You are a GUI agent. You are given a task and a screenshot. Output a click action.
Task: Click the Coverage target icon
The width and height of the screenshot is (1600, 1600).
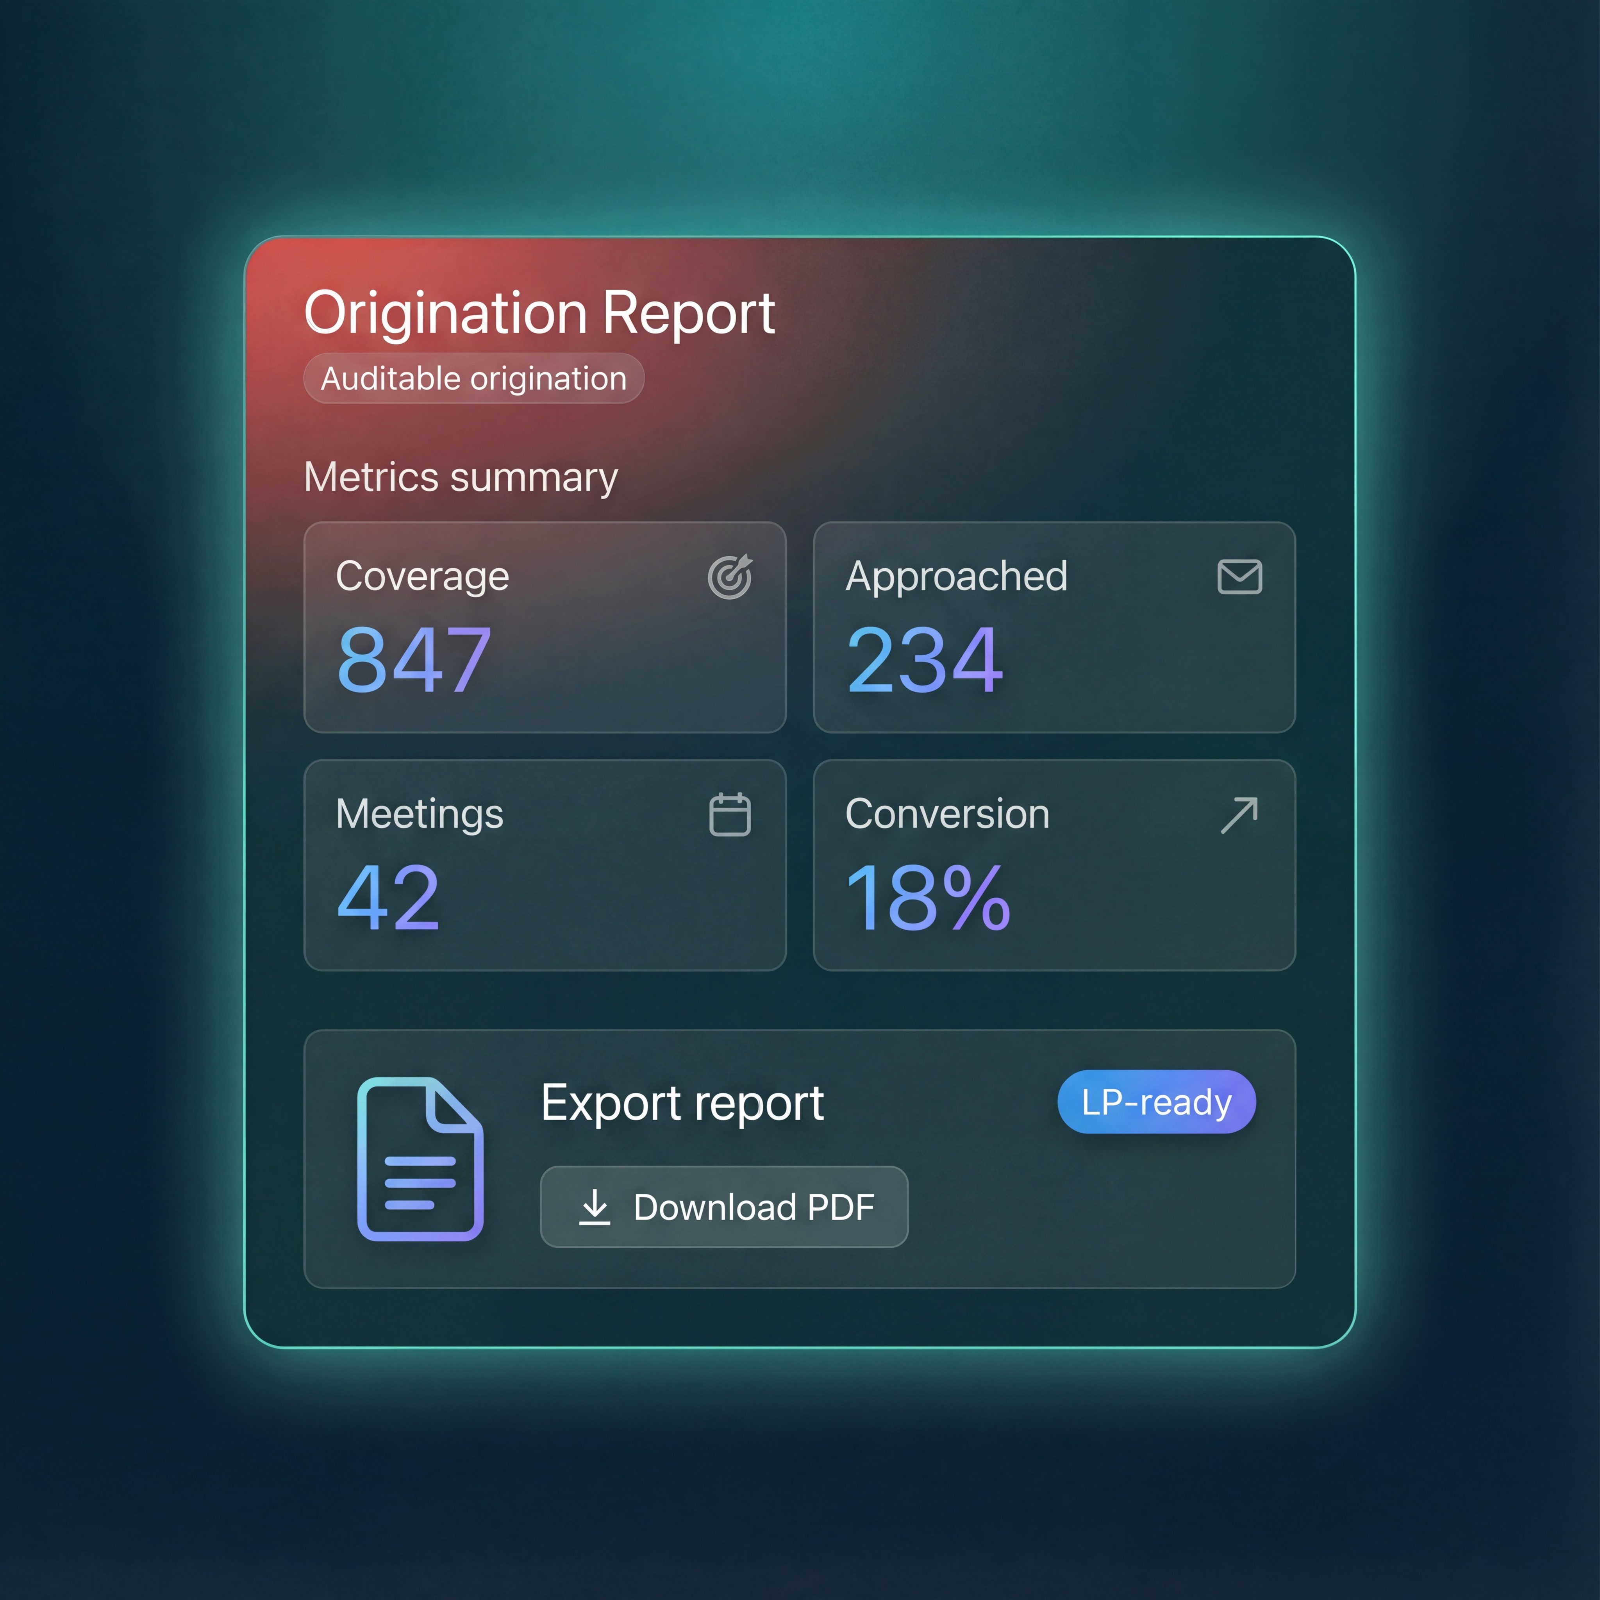point(730,577)
